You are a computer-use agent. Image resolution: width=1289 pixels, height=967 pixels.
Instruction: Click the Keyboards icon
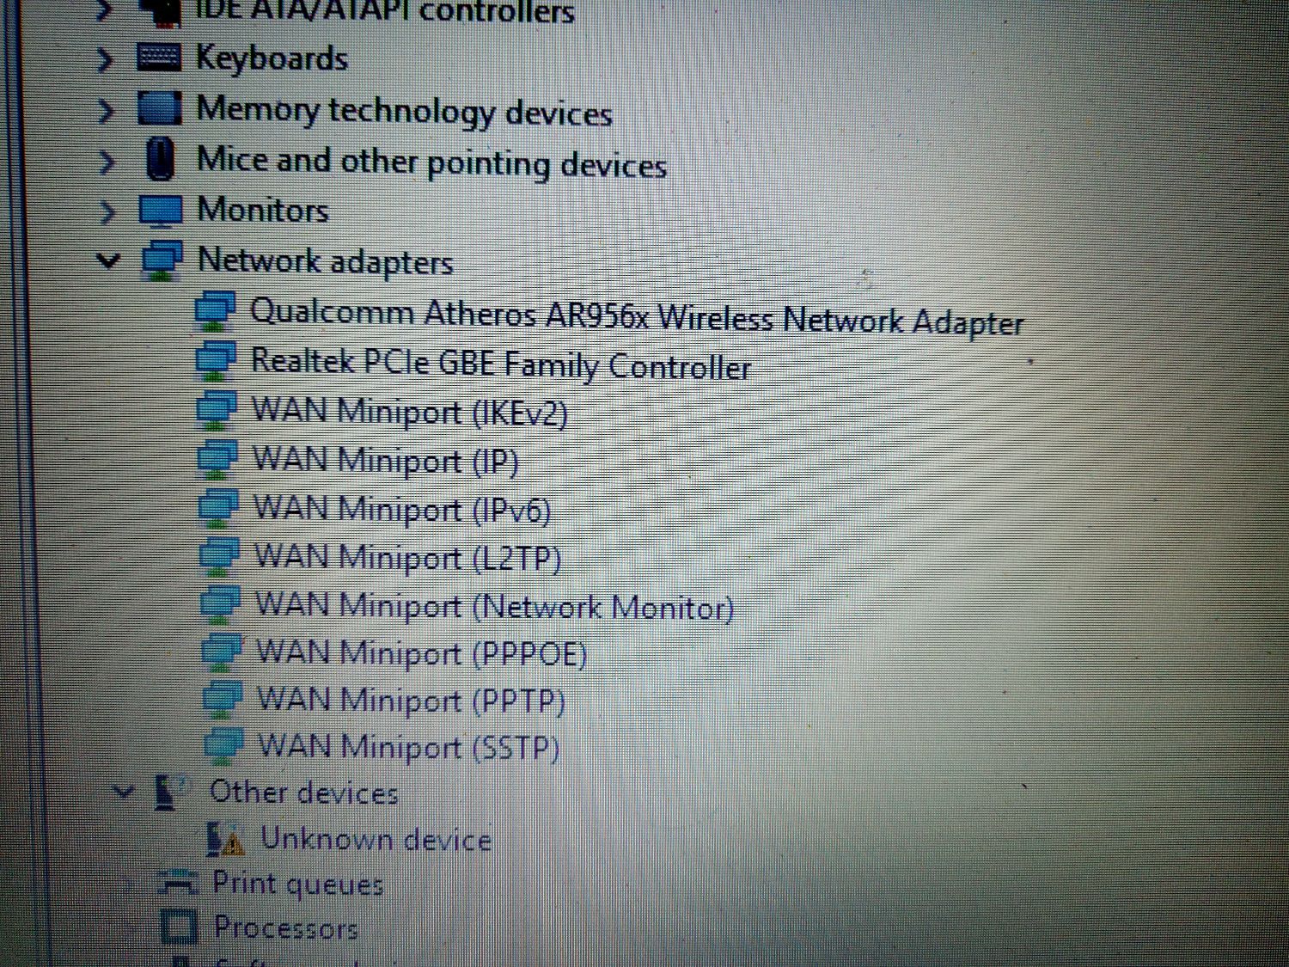159,58
